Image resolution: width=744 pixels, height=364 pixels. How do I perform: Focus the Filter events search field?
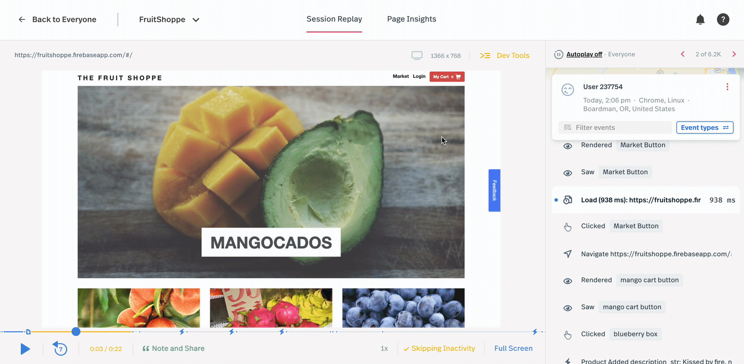coord(615,128)
